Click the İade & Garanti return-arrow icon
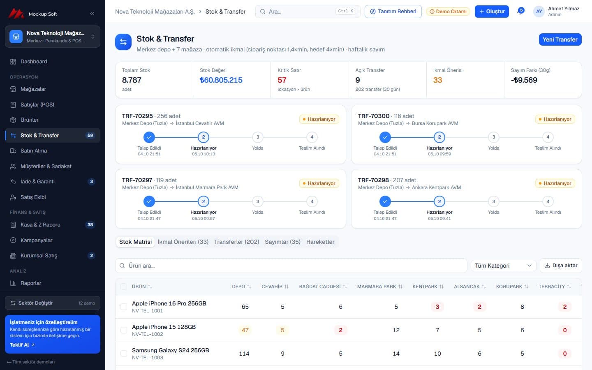592x370 pixels. (x=13, y=182)
